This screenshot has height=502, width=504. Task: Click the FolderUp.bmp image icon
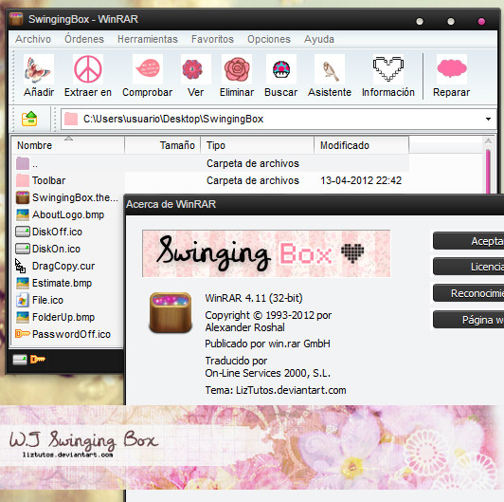pyautogui.click(x=23, y=317)
